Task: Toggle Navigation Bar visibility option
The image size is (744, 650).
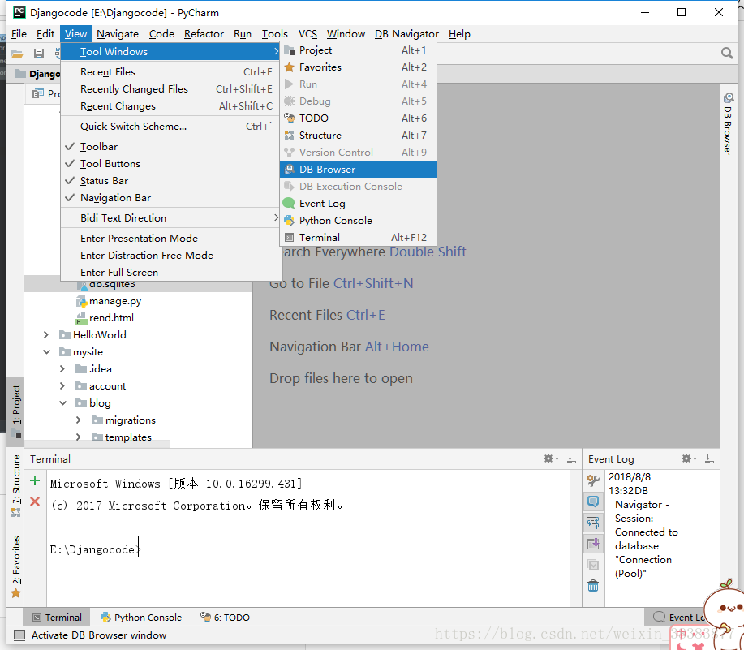Action: pyautogui.click(x=171, y=198)
